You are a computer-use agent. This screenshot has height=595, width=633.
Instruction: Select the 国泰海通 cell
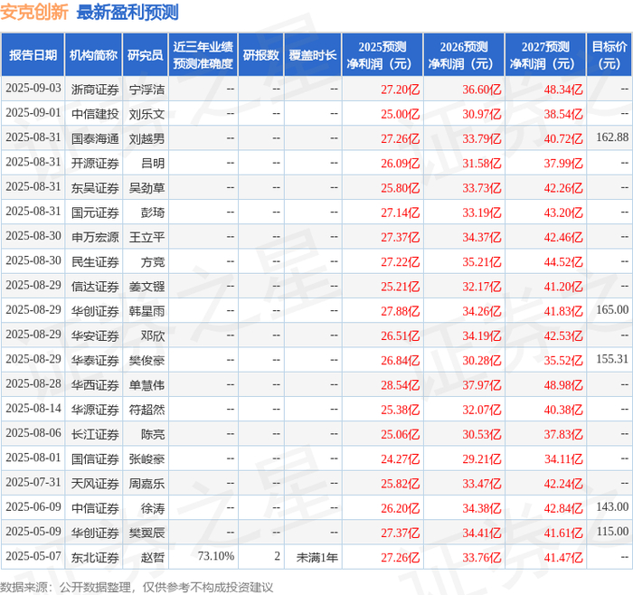click(95, 138)
